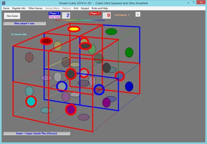Open the Grid menu

click(x=76, y=8)
